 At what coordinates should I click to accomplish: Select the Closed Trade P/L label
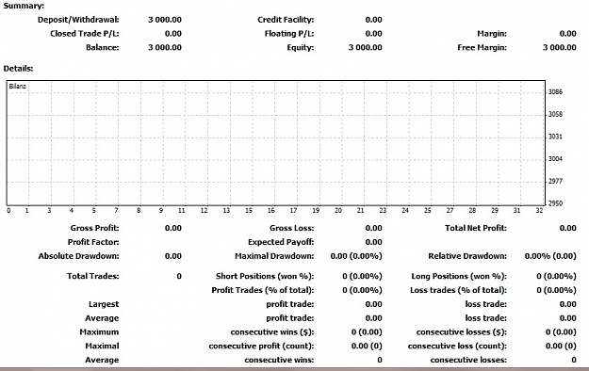click(85, 34)
